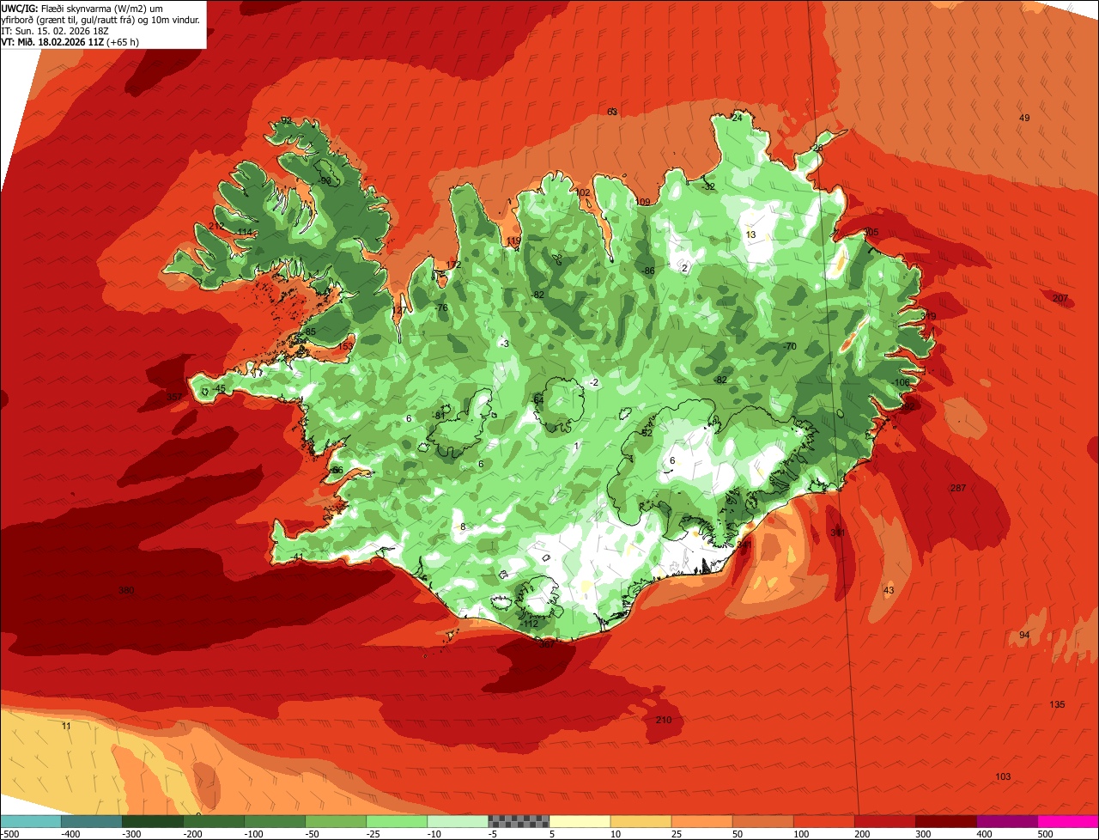Click the value 119 in the northern fjord

tap(513, 240)
